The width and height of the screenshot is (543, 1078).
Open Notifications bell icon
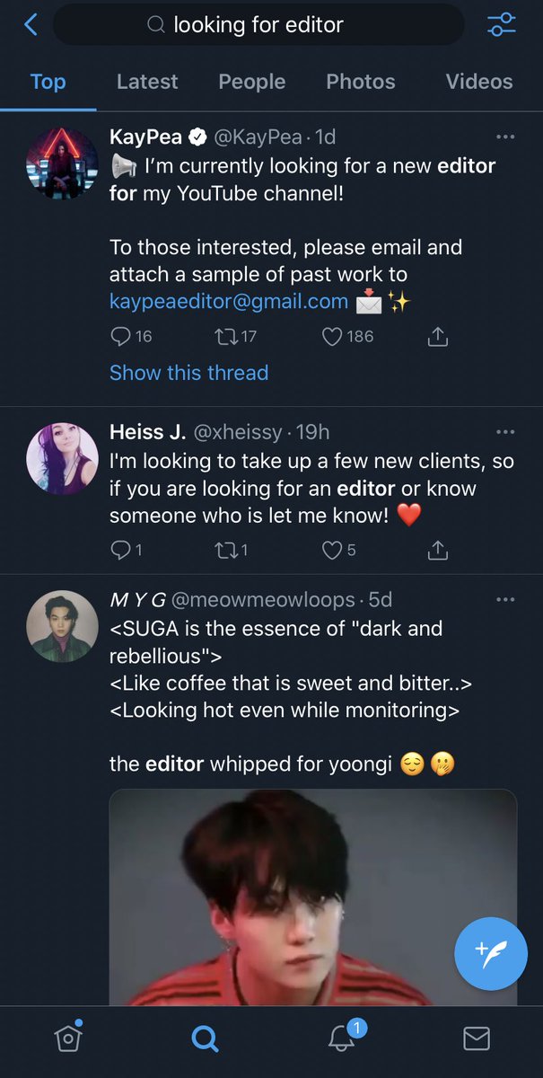point(341,1038)
